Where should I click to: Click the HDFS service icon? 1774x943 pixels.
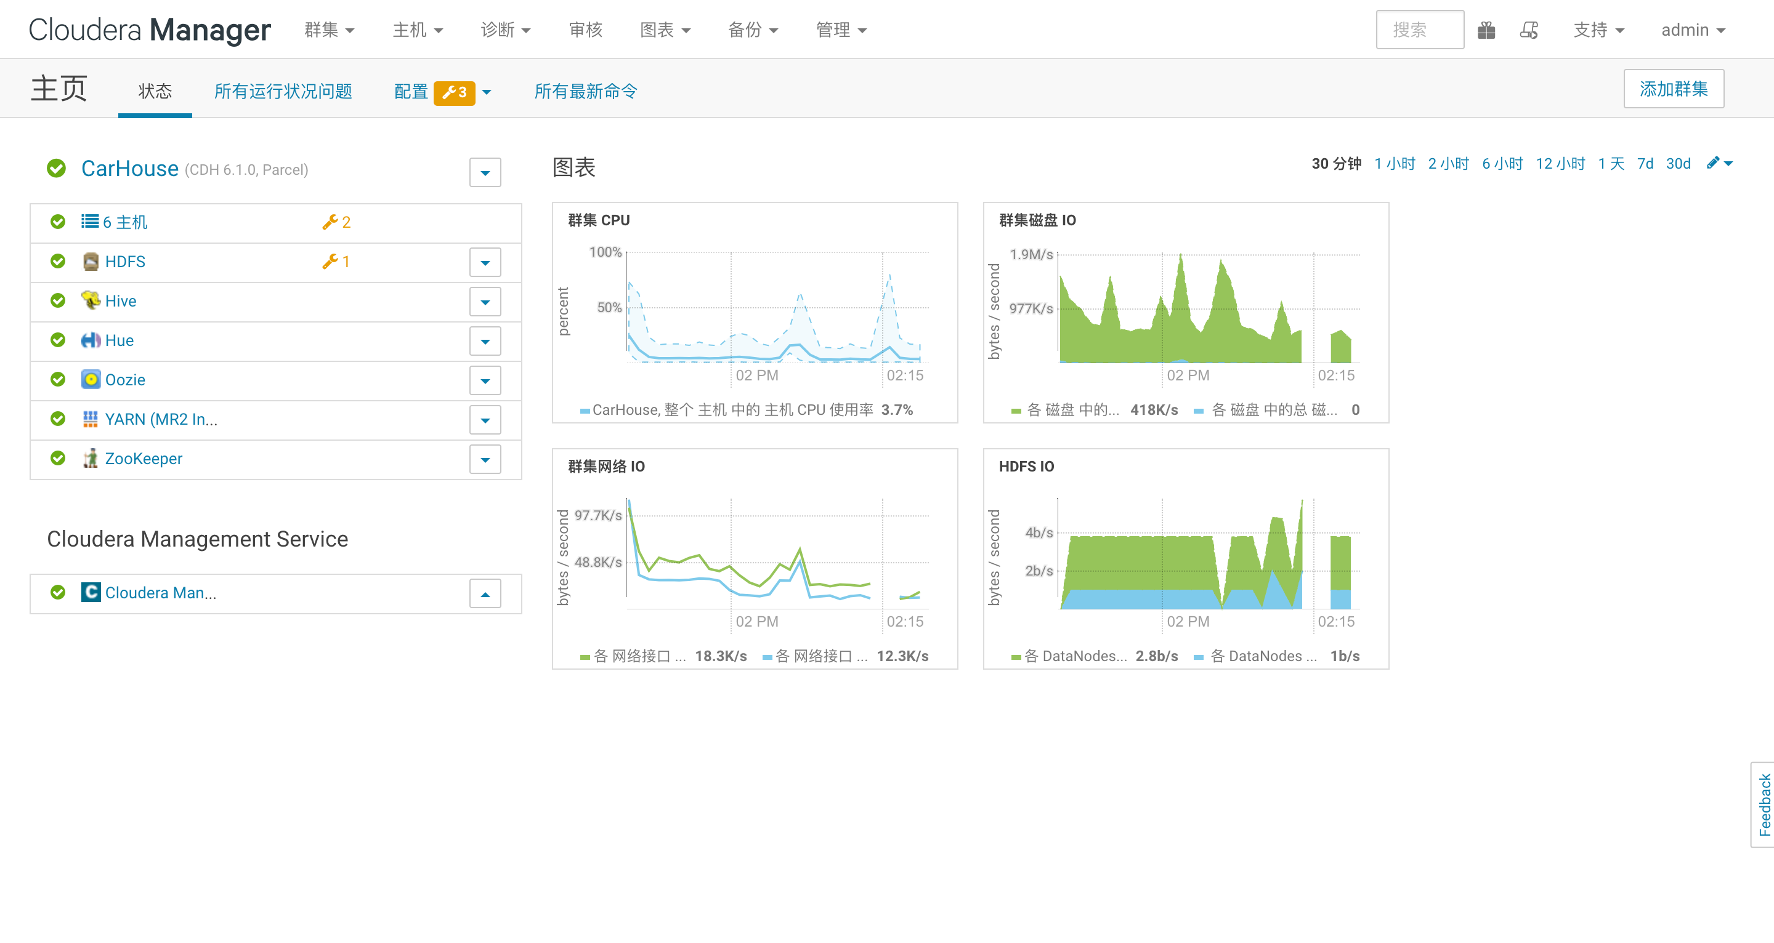[x=90, y=262]
